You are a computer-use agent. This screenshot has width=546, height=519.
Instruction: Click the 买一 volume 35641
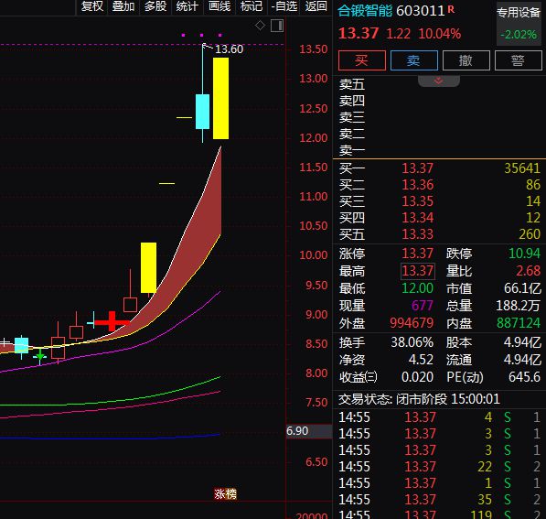[522, 168]
